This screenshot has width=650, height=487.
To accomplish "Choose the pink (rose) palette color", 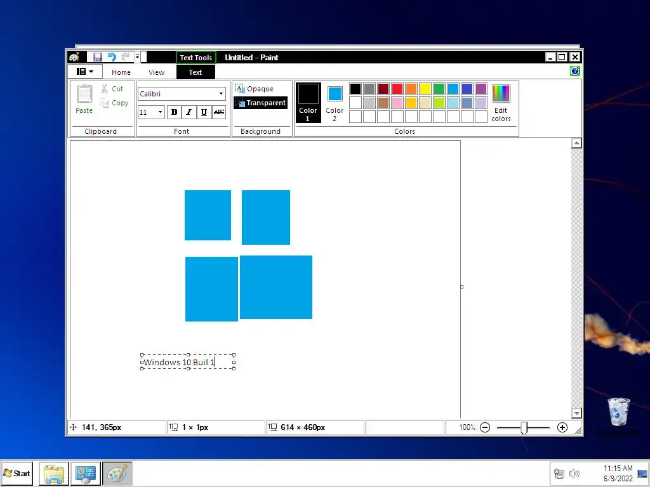I will (397, 102).
